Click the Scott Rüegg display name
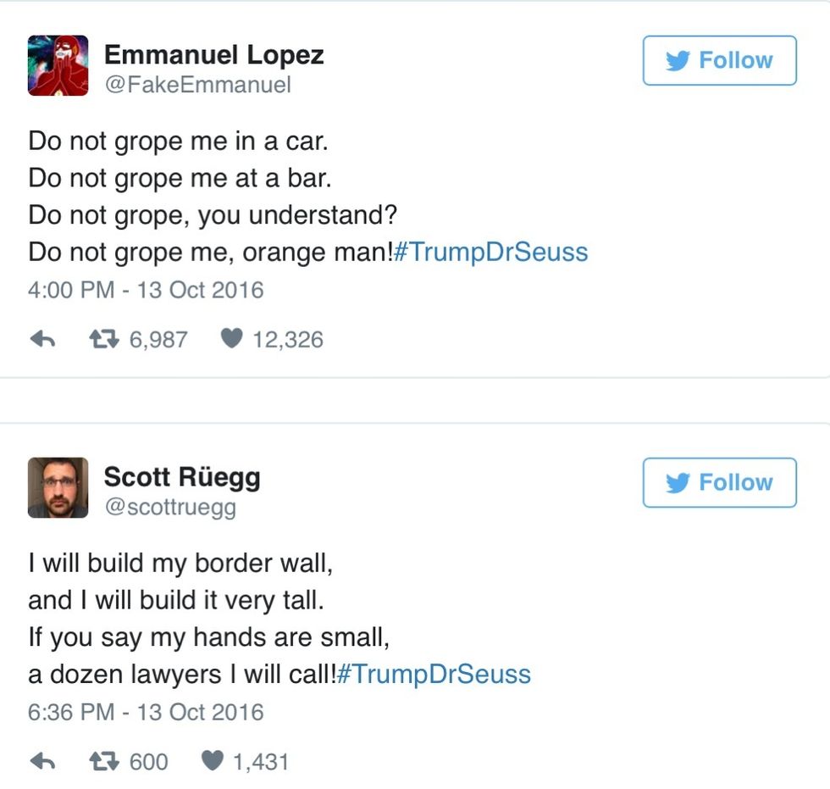This screenshot has width=830, height=789. pyautogui.click(x=182, y=476)
